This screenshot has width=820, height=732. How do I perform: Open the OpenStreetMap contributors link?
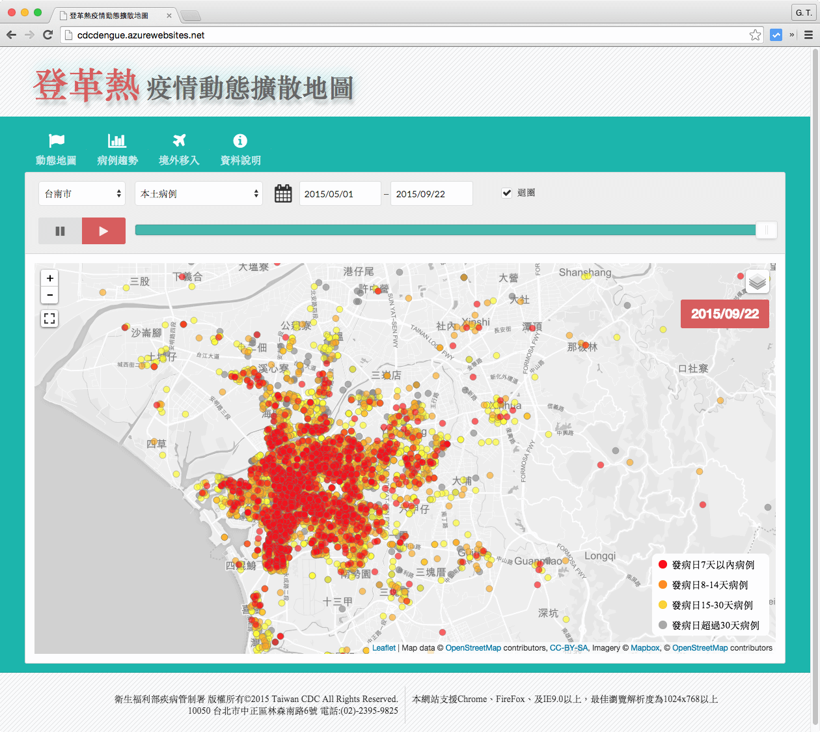coord(473,648)
